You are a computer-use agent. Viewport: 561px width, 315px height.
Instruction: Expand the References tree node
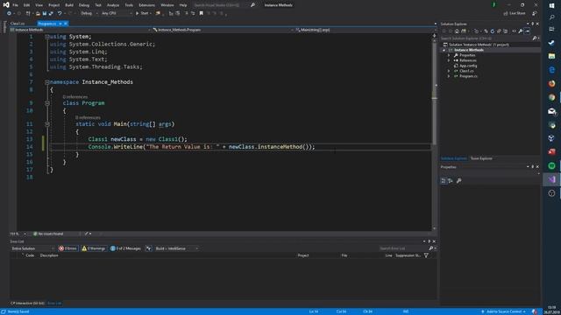click(449, 60)
